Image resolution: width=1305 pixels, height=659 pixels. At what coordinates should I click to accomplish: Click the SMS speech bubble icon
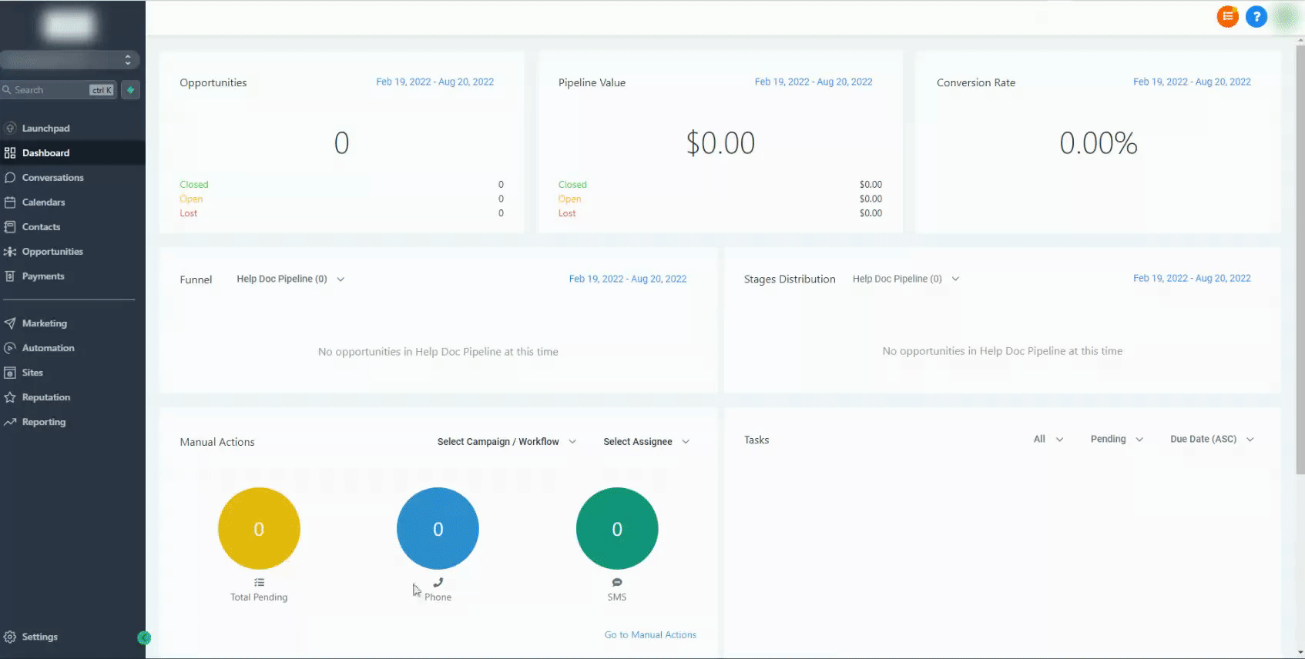(x=617, y=583)
